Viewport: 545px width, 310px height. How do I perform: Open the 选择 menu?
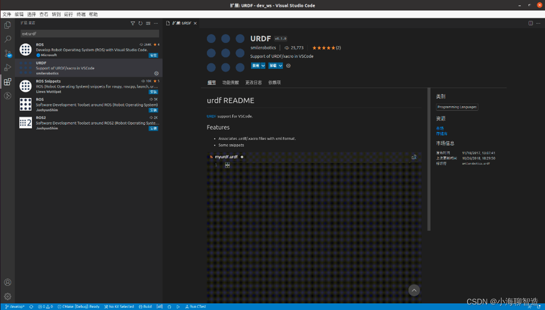(31, 14)
